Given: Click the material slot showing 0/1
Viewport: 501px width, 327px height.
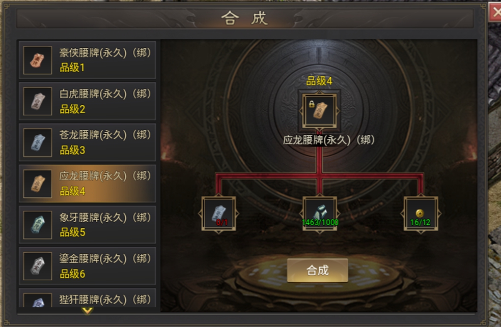Looking at the screenshot, I should click(x=219, y=214).
